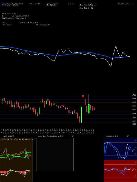Click the 'SI 14/3: 58.63 / 63.71' text
The image size is (137, 182).
coord(21,16)
